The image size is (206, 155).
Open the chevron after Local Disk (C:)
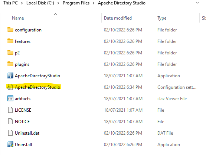[x=58, y=3]
